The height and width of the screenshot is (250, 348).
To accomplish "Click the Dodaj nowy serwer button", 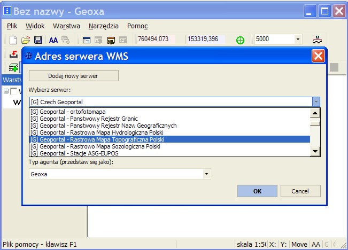I will point(74,76).
